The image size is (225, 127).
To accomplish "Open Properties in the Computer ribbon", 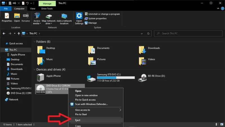I will [7, 17].
